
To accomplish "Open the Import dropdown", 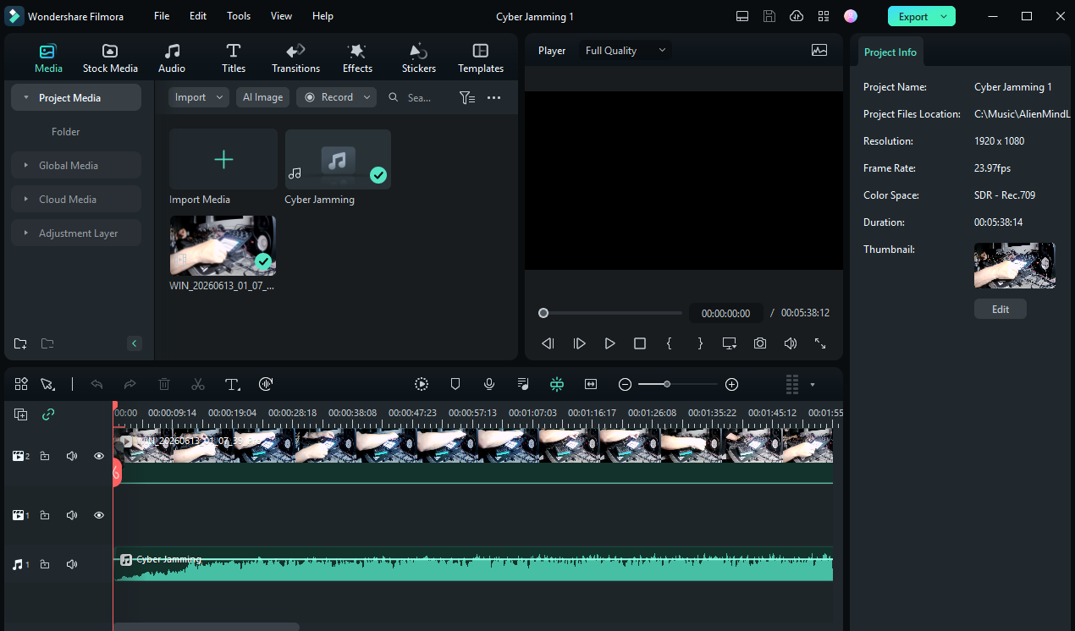I will 198,97.
